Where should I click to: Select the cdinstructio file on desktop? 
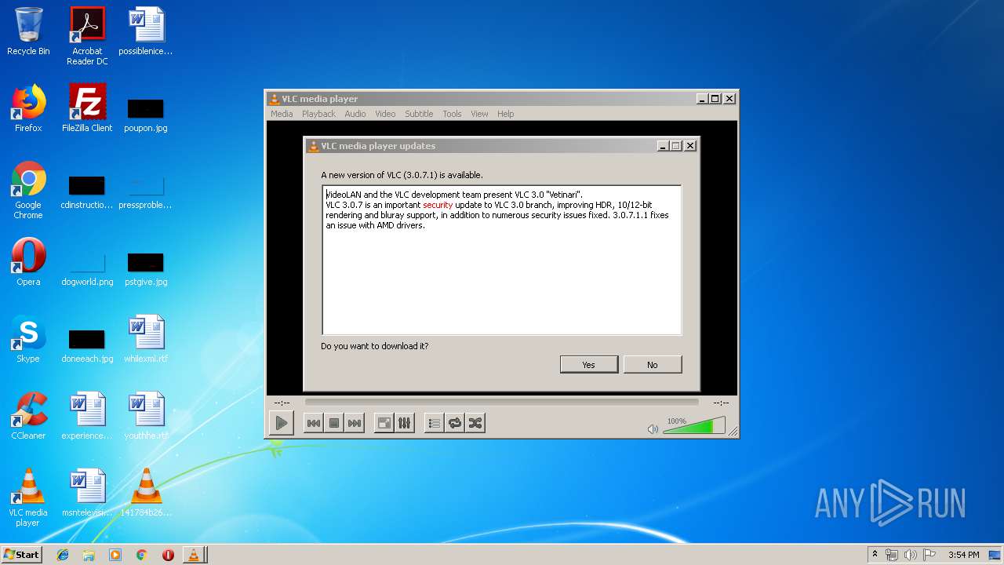pyautogui.click(x=87, y=191)
